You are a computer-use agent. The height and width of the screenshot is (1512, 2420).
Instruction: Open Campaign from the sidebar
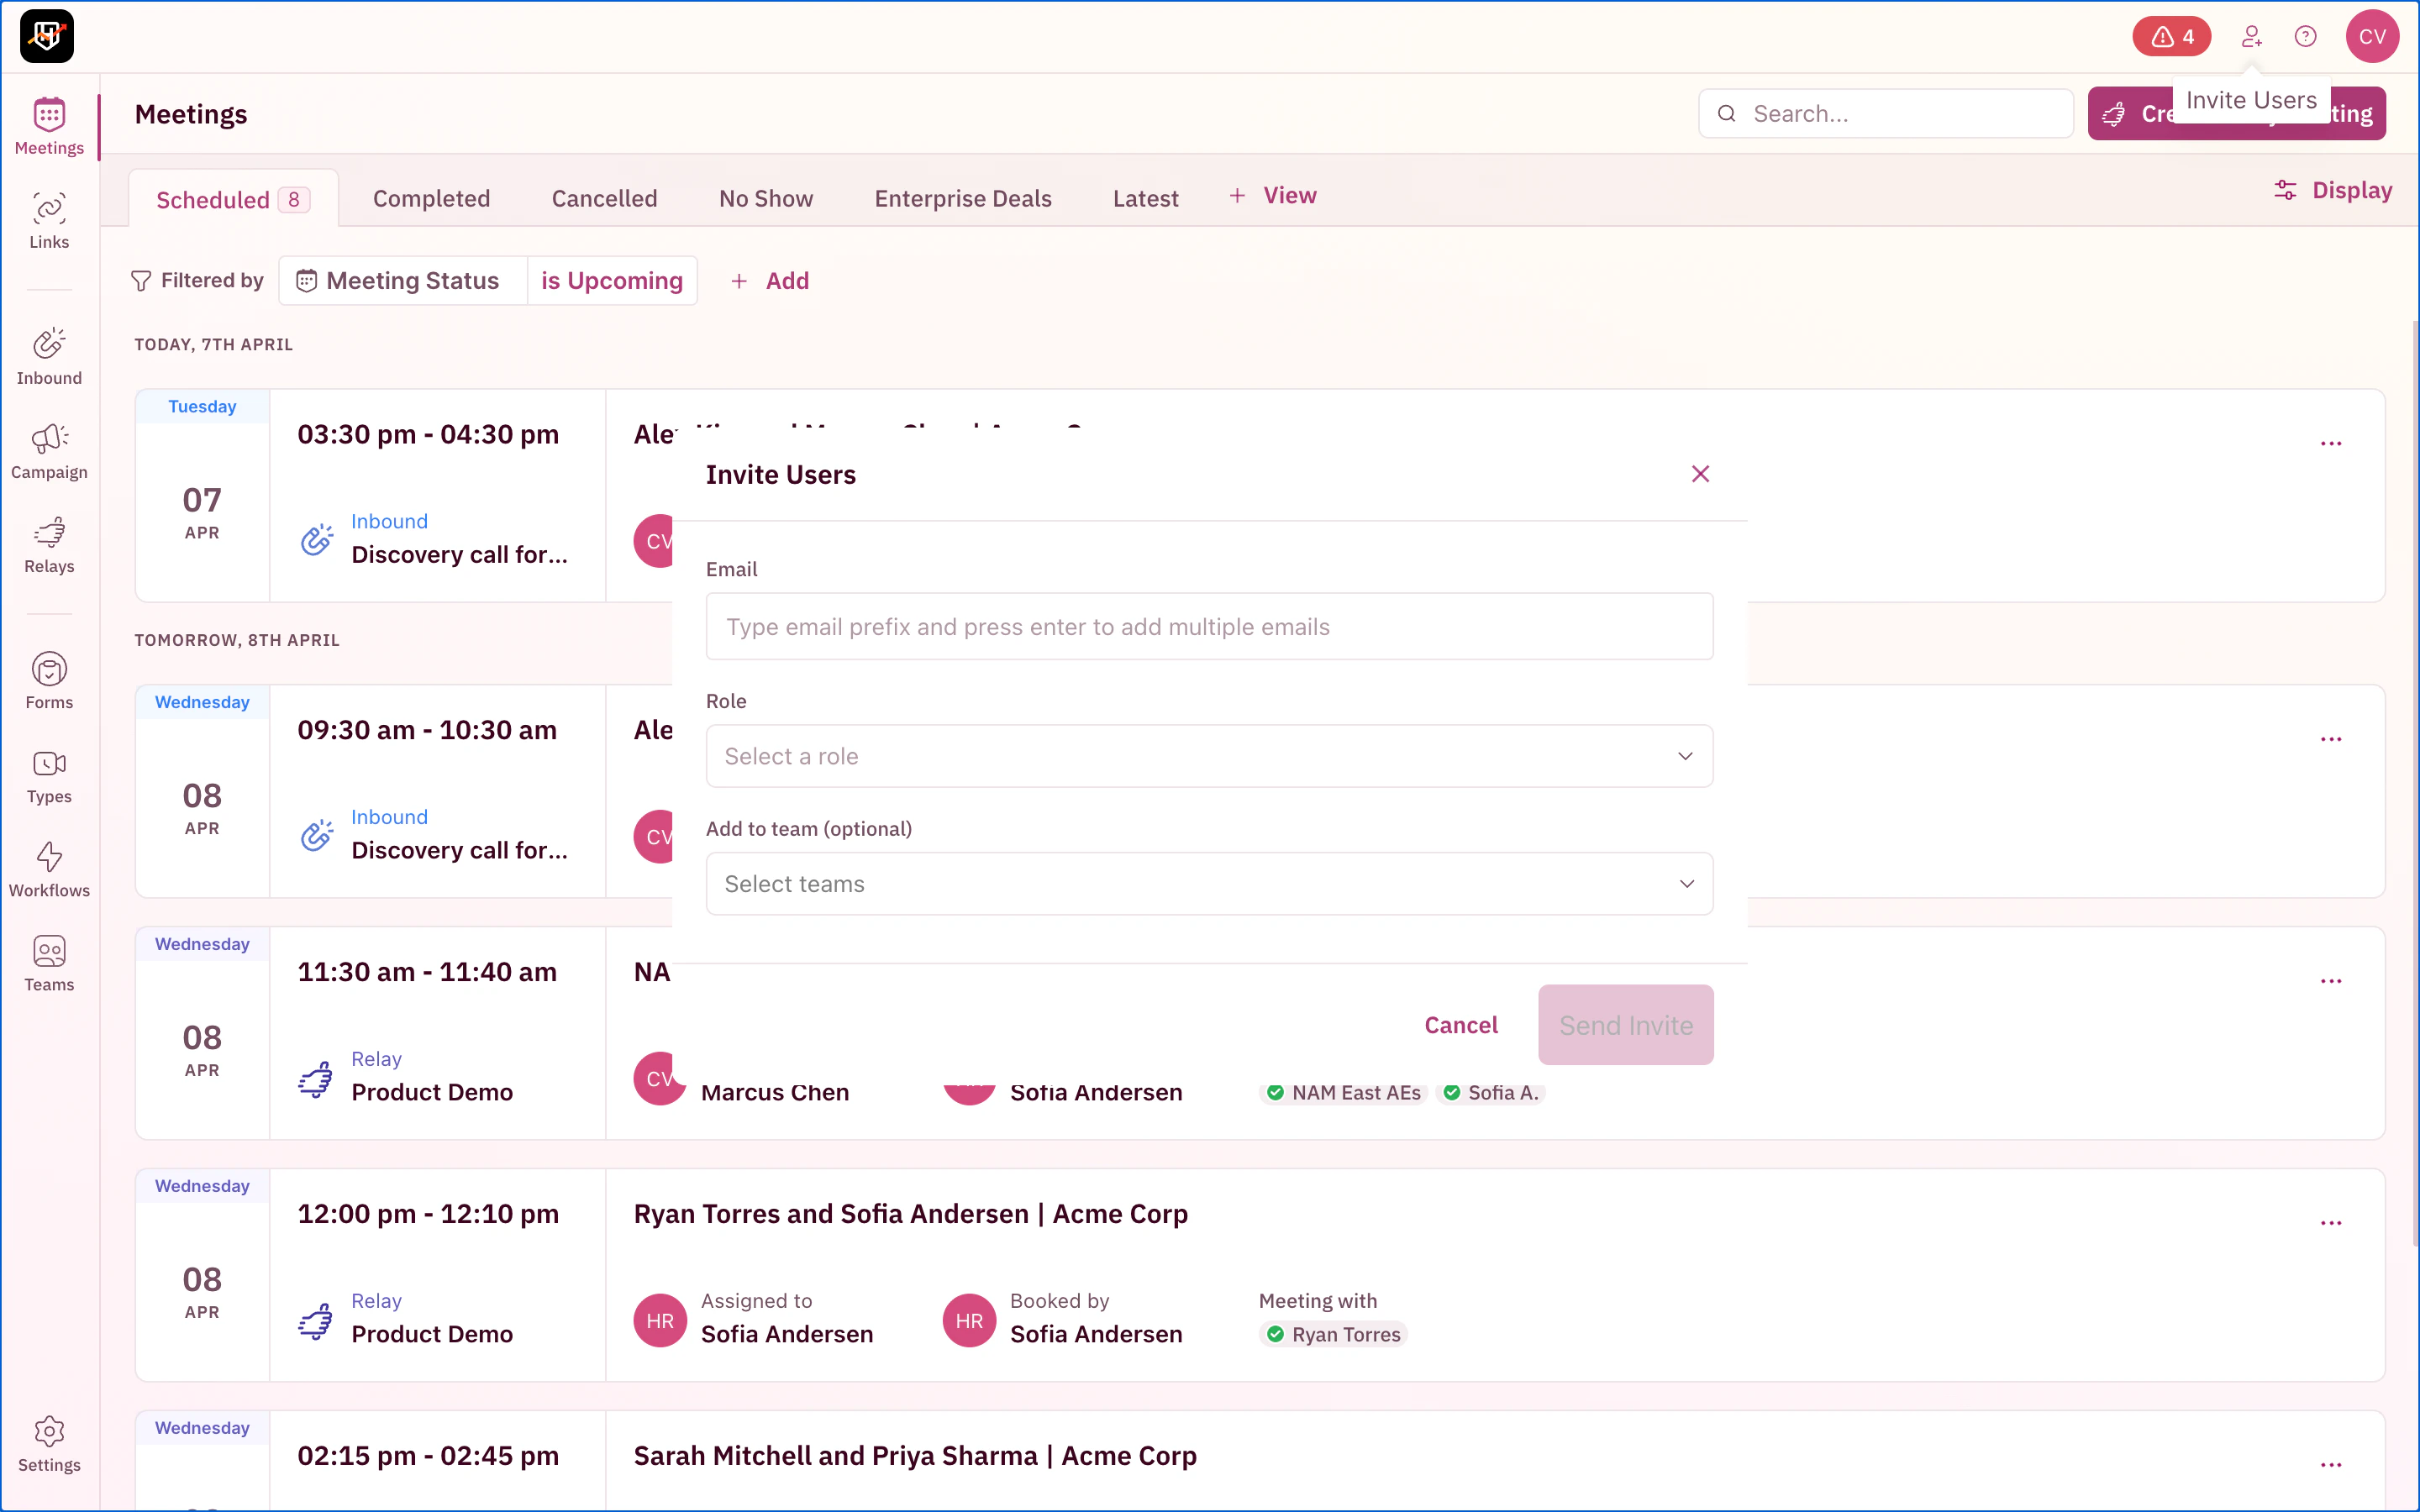(49, 450)
